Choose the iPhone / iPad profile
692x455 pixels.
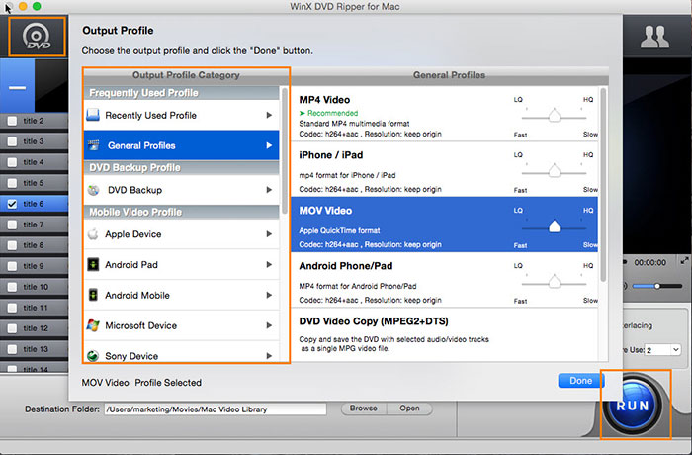pyautogui.click(x=395, y=167)
